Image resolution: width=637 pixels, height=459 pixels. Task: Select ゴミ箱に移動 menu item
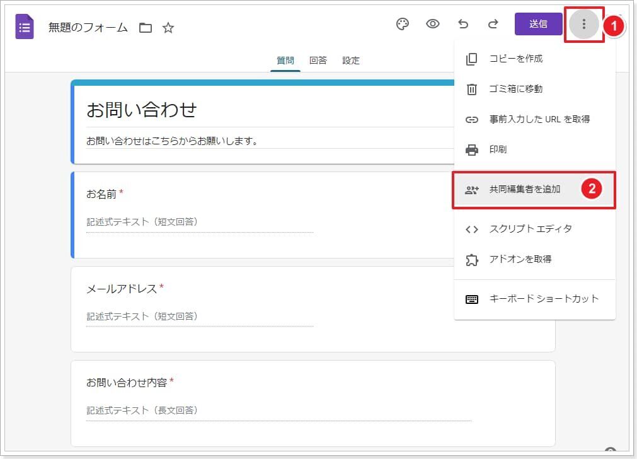tap(535, 89)
